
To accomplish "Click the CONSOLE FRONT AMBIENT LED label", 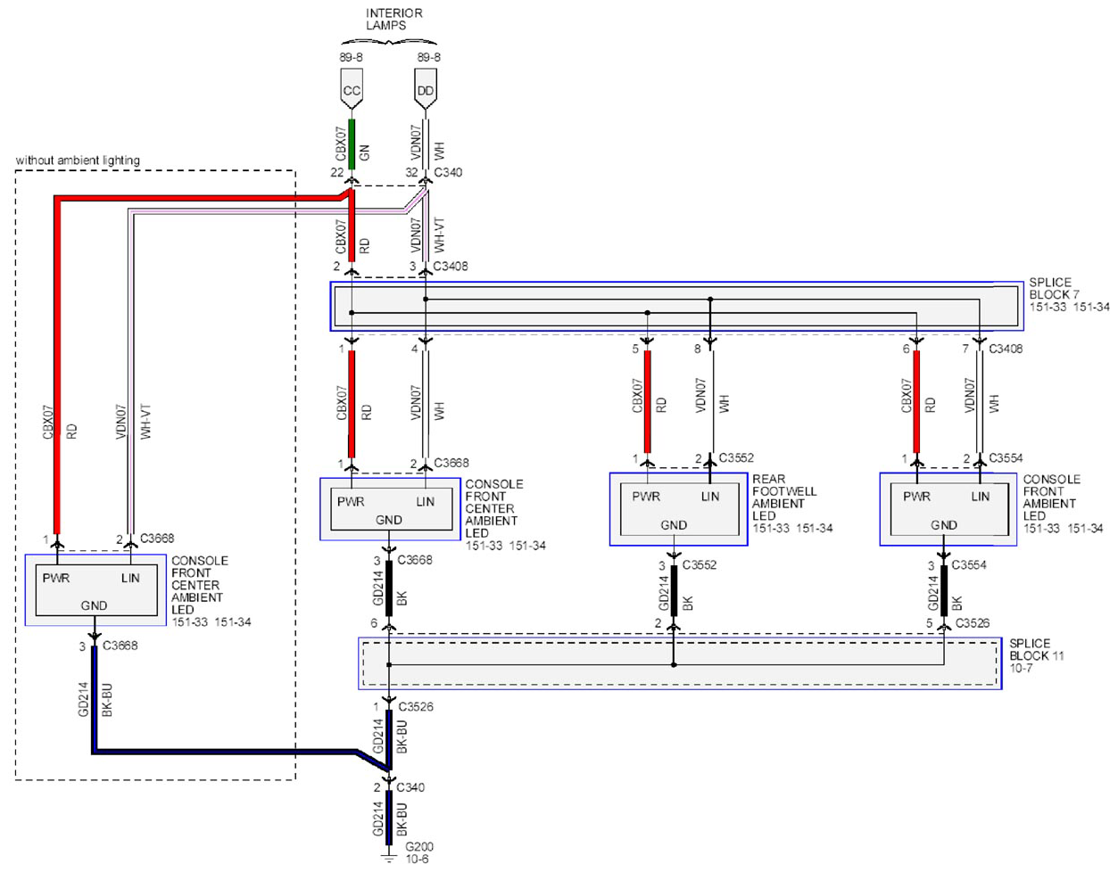I will click(1051, 498).
